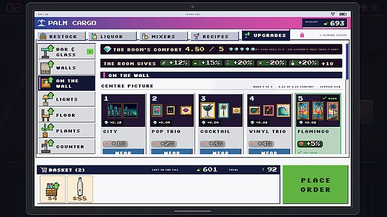
Task: Select the $88 bottle in basket
Action: pyautogui.click(x=80, y=189)
